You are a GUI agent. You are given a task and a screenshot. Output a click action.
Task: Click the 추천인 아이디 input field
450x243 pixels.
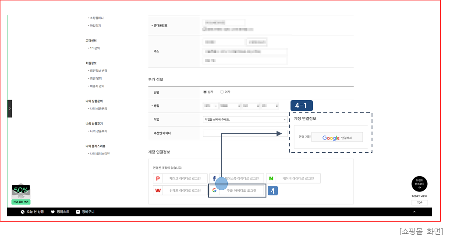245,133
